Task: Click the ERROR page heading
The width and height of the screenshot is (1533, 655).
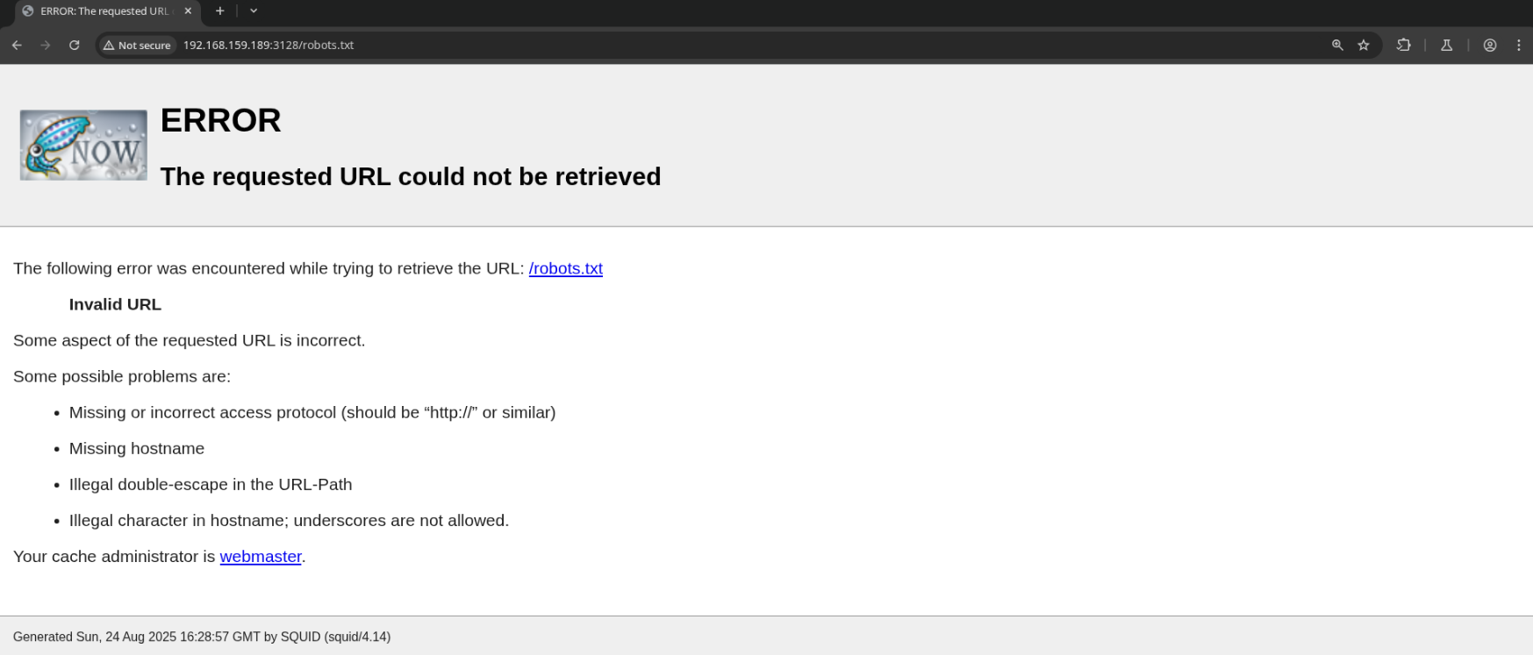Action: coord(221,120)
